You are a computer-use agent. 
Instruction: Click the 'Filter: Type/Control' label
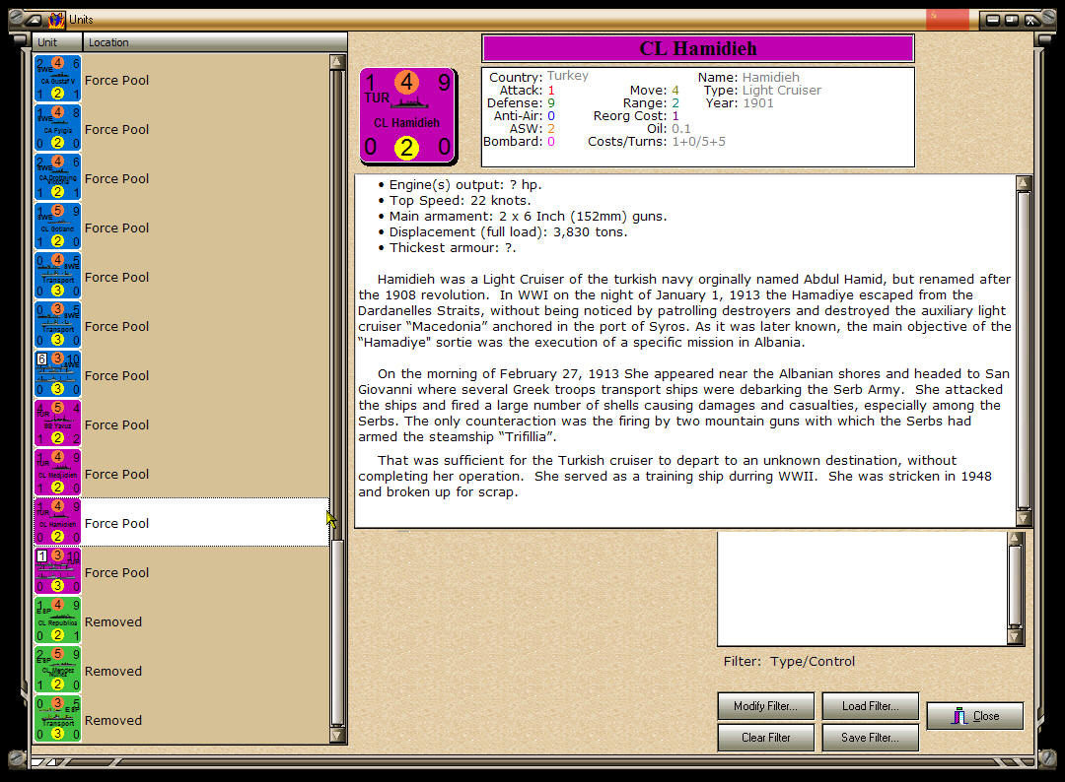(789, 661)
